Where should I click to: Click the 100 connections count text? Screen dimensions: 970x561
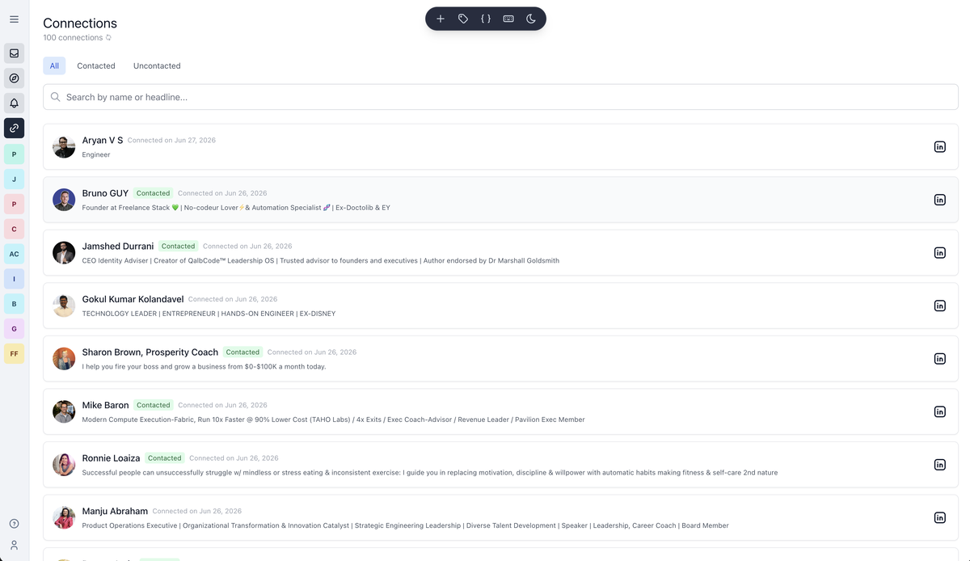coord(73,38)
